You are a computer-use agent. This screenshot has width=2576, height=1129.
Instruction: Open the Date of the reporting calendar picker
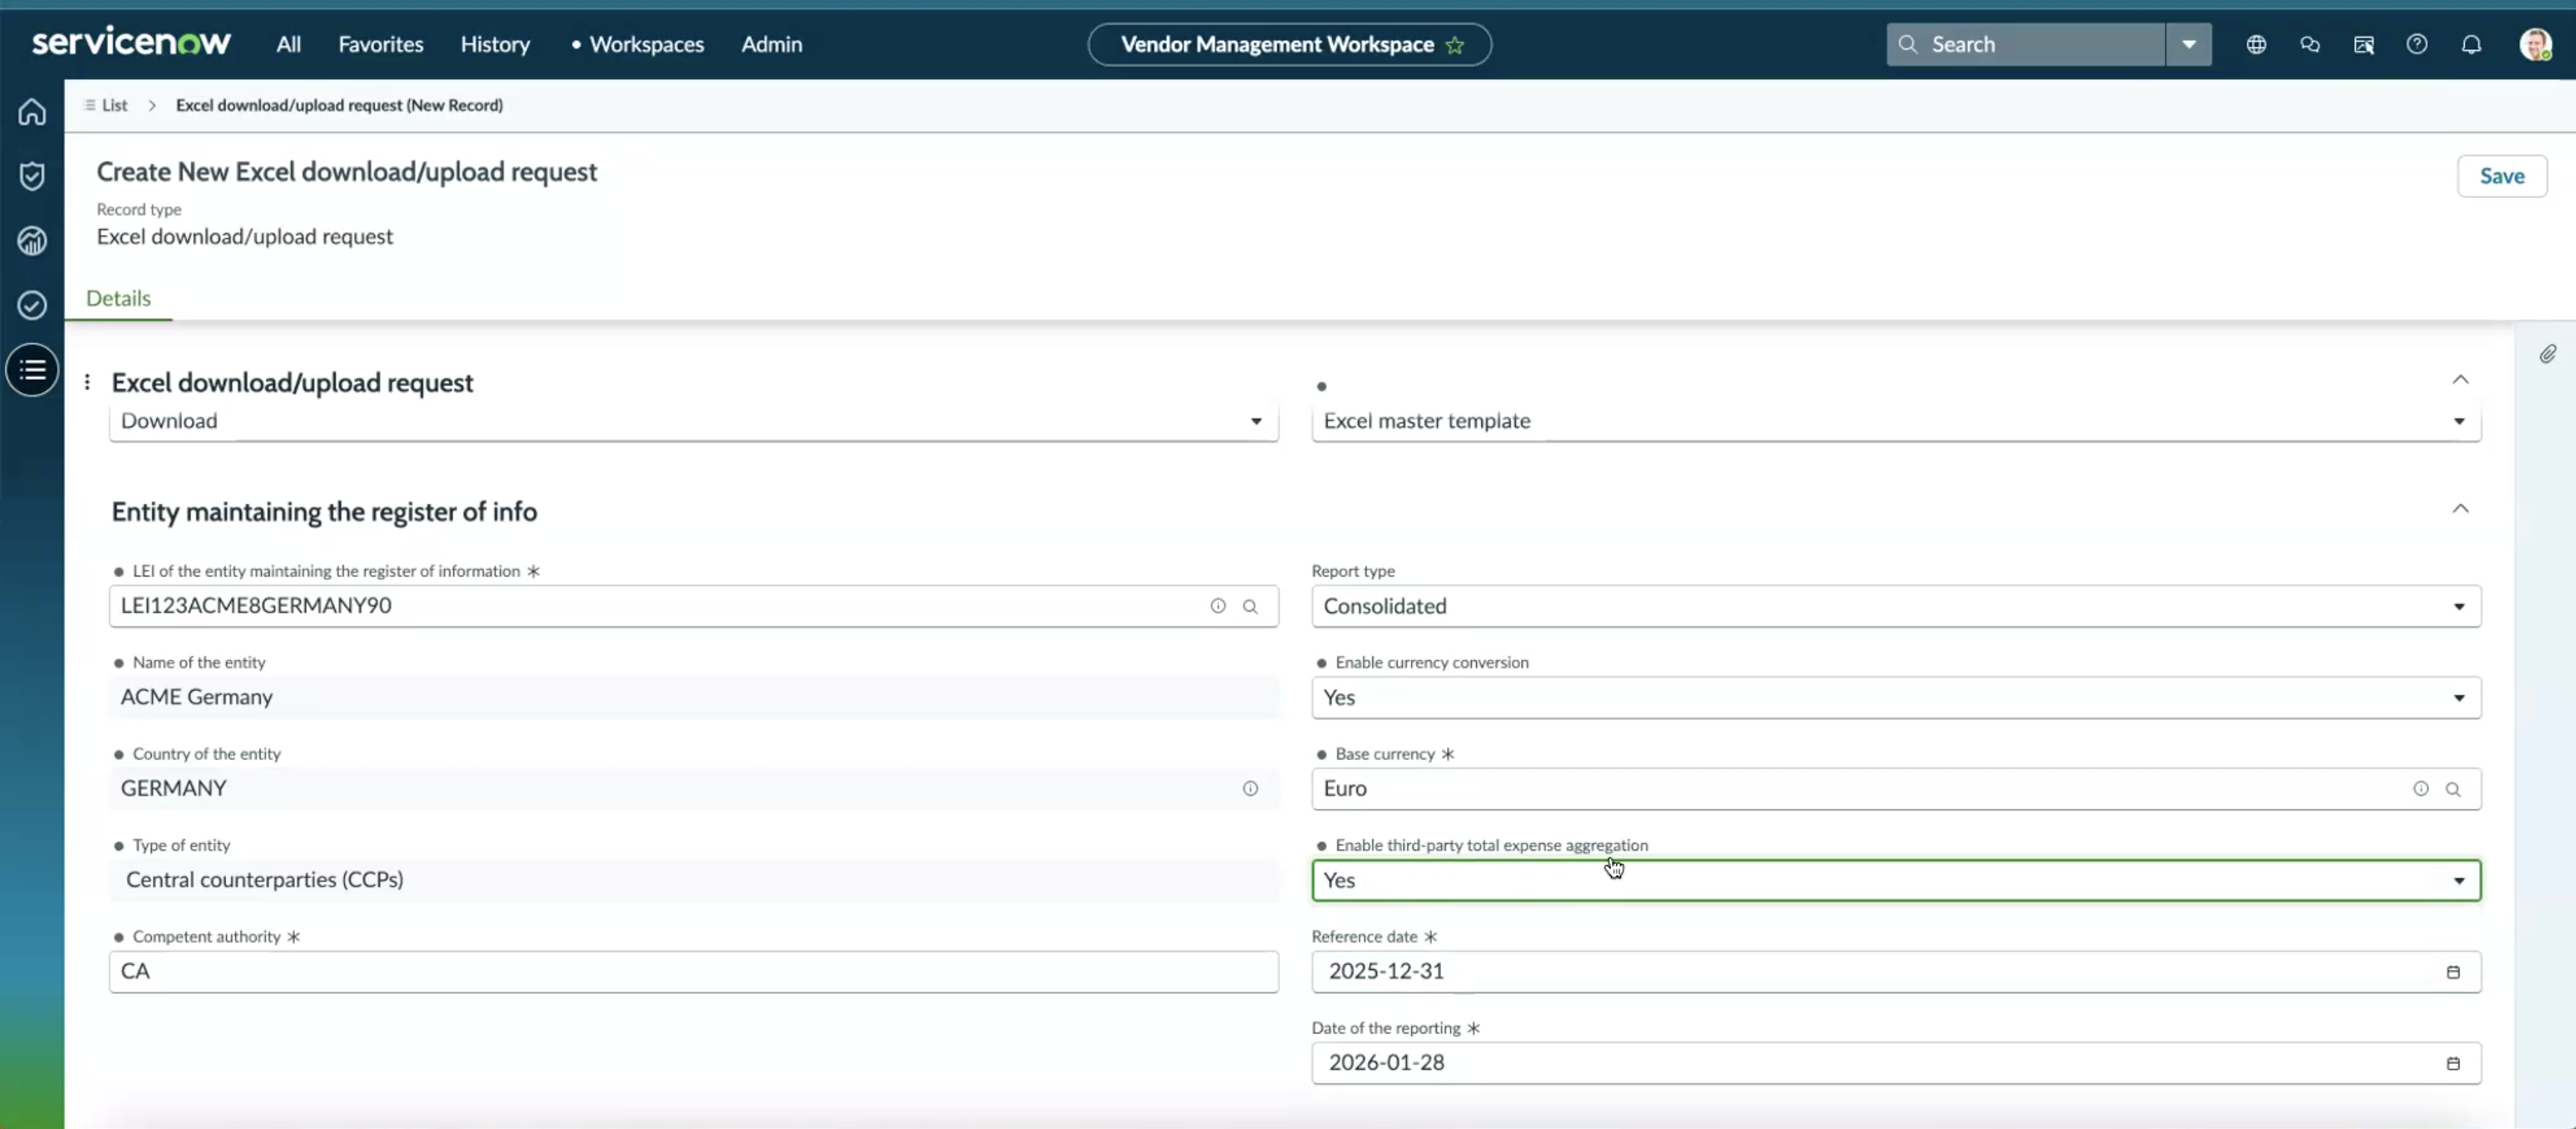pos(2453,1063)
